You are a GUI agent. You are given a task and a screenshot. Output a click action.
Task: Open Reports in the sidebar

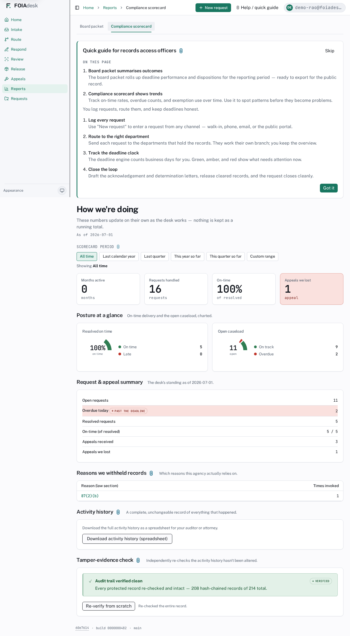(x=35, y=89)
